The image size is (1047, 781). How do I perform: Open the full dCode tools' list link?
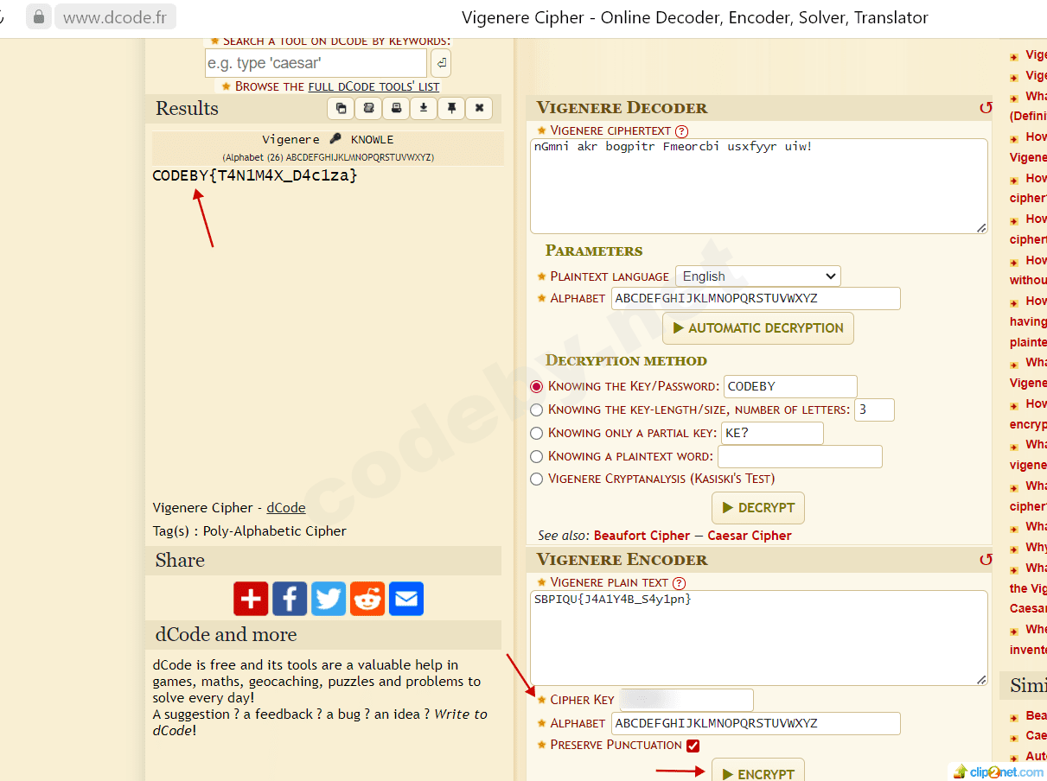[373, 86]
